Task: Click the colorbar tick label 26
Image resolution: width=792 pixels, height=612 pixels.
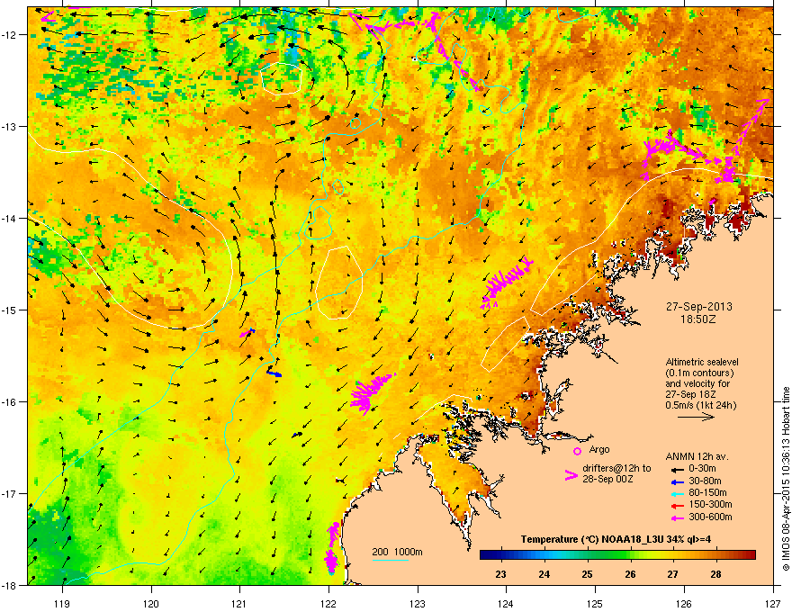Action: pyautogui.click(x=630, y=574)
